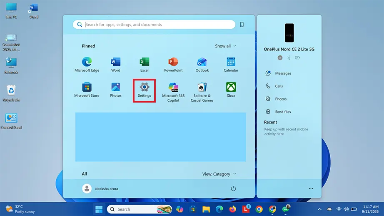Open the phone panel three-dot menu

click(311, 188)
